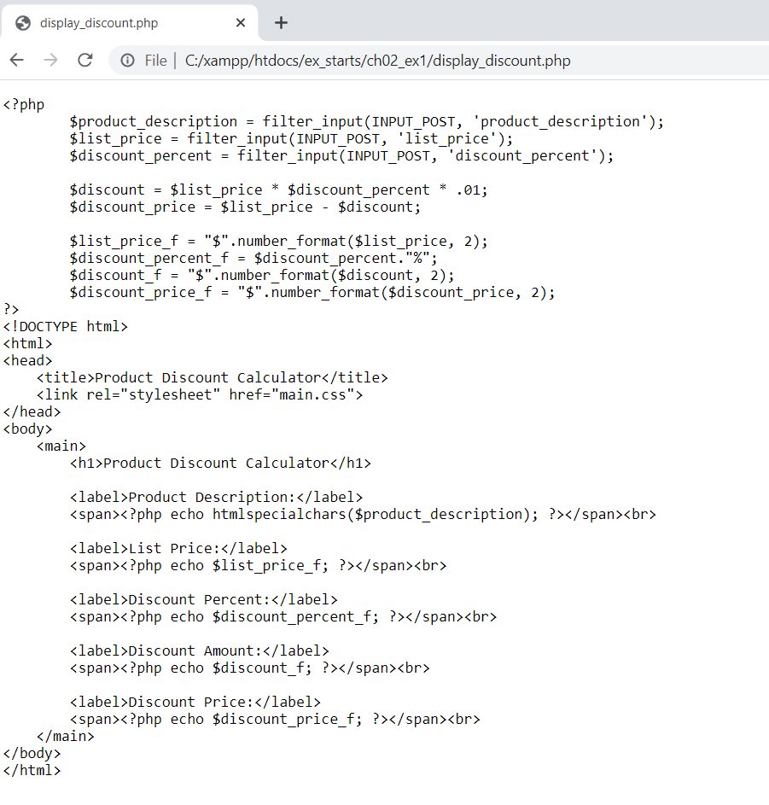This screenshot has width=769, height=805.
Task: Click the File label in the address bar
Action: click(155, 61)
